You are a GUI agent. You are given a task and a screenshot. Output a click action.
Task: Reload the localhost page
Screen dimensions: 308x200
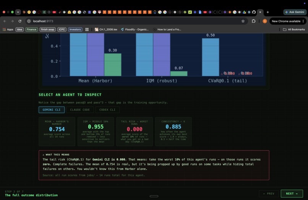pos(20,21)
